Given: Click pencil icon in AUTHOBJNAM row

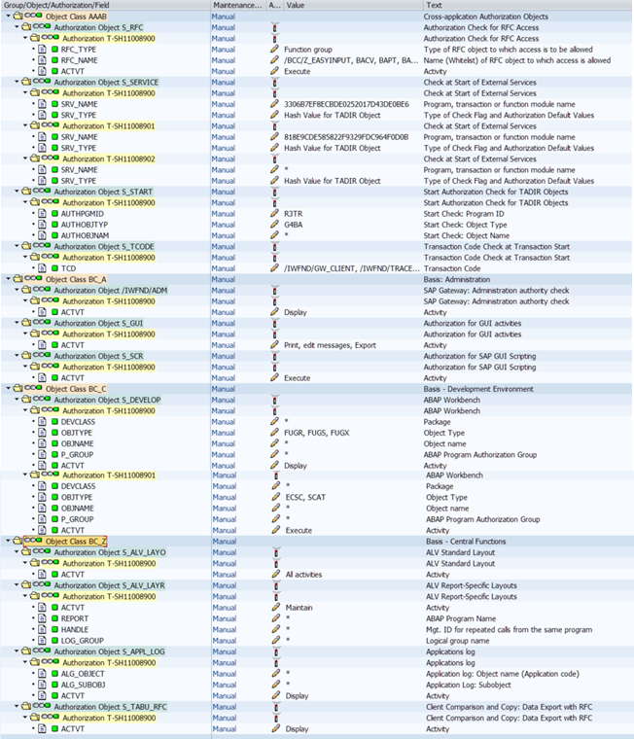Looking at the screenshot, I should (x=274, y=235).
